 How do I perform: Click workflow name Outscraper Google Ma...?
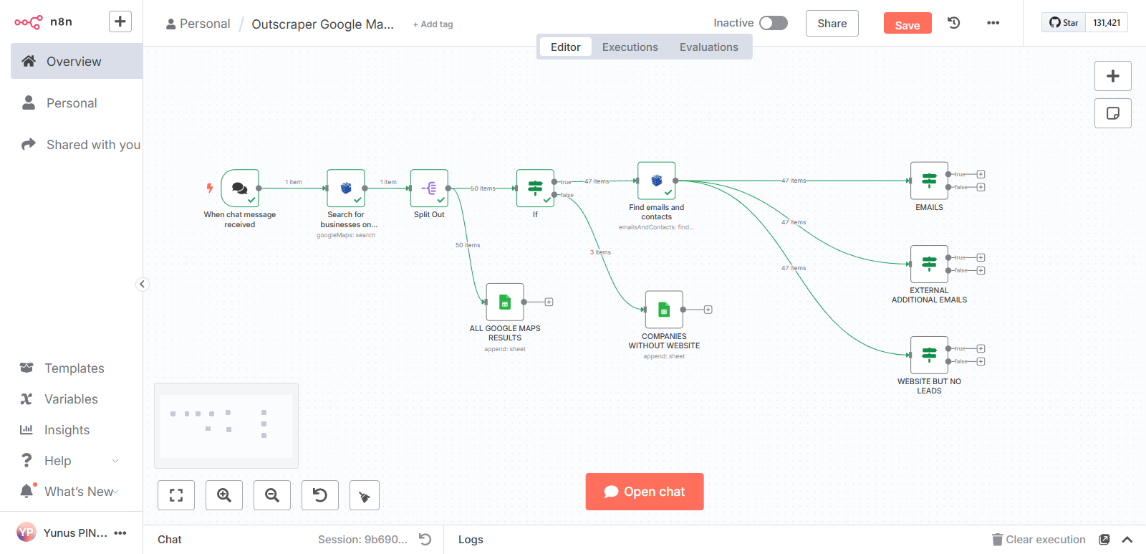click(x=323, y=24)
